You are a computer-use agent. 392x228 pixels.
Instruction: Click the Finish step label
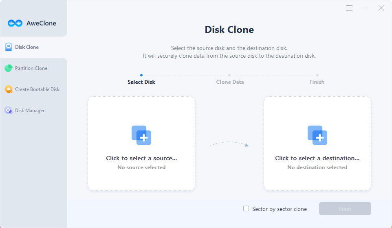tap(317, 82)
